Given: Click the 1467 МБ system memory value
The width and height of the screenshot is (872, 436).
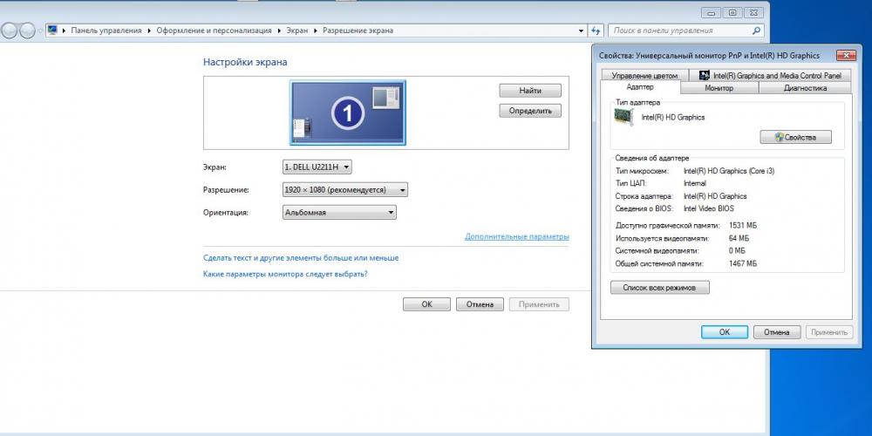Looking at the screenshot, I should pos(742,263).
